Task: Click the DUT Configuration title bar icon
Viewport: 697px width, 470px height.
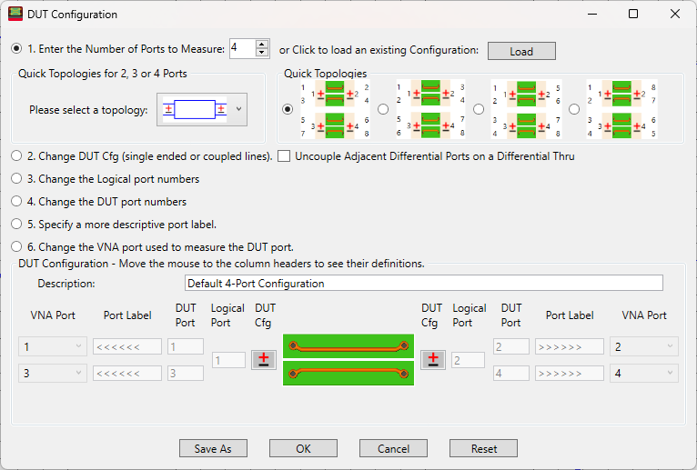Action: (15, 15)
